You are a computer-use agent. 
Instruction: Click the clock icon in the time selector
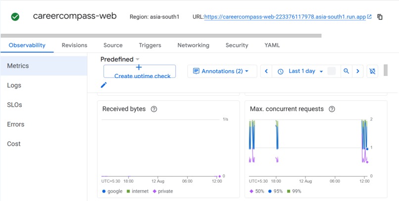pyautogui.click(x=280, y=72)
